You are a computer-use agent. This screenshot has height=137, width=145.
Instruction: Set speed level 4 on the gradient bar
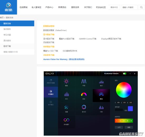[128, 121]
